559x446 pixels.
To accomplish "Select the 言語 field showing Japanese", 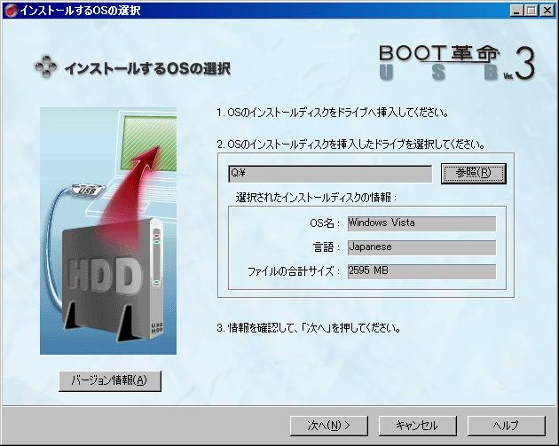I will tap(421, 247).
